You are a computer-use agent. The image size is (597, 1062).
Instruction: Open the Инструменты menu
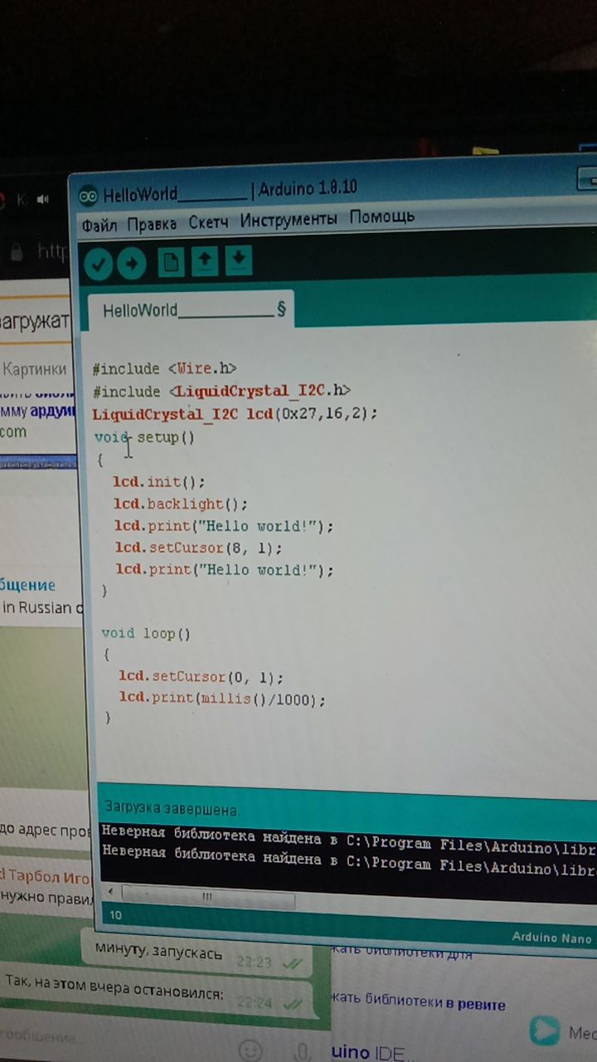click(x=289, y=220)
